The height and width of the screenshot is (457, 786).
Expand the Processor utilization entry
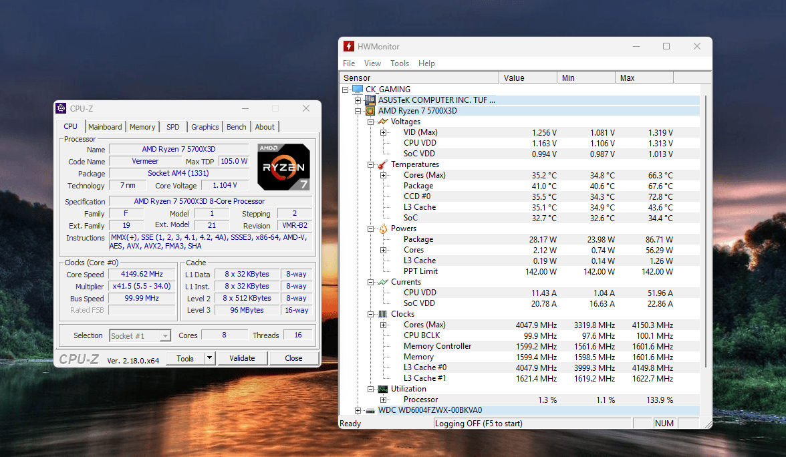pyautogui.click(x=384, y=400)
